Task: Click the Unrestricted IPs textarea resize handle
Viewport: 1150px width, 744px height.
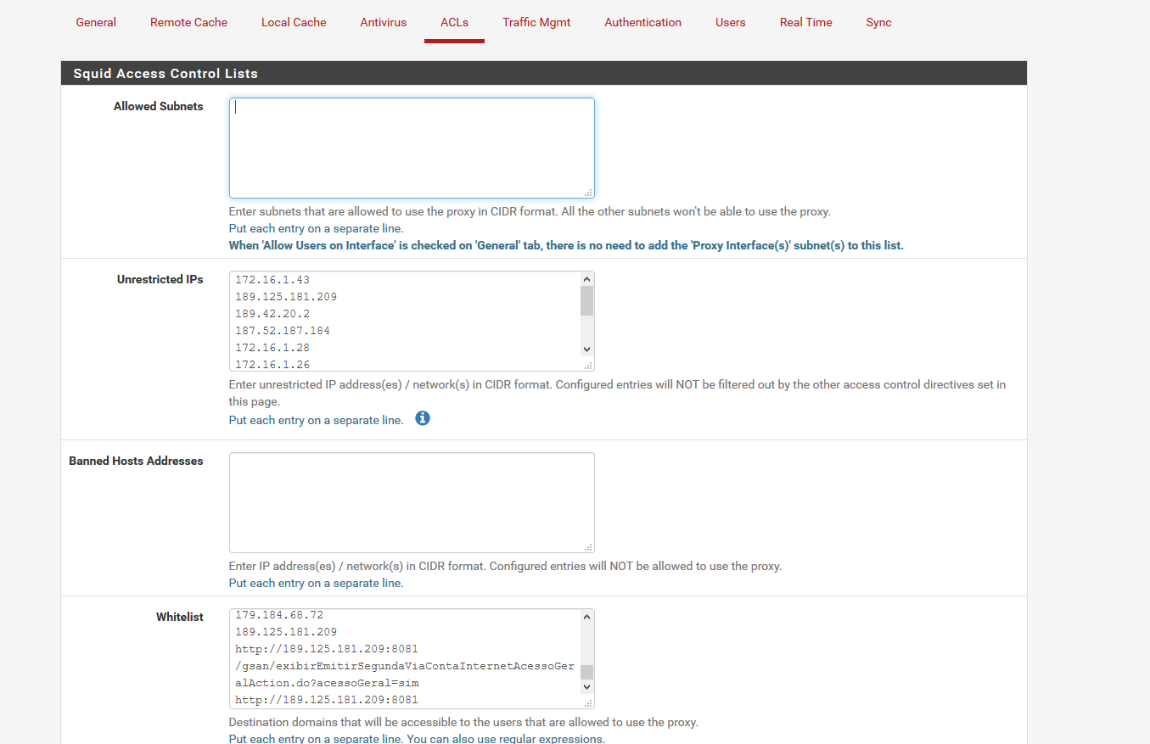Action: pos(588,366)
